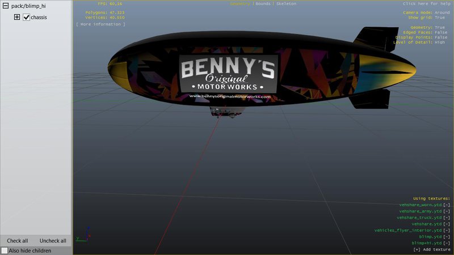
Task: Click the Polygons count readout
Action: tap(105, 12)
